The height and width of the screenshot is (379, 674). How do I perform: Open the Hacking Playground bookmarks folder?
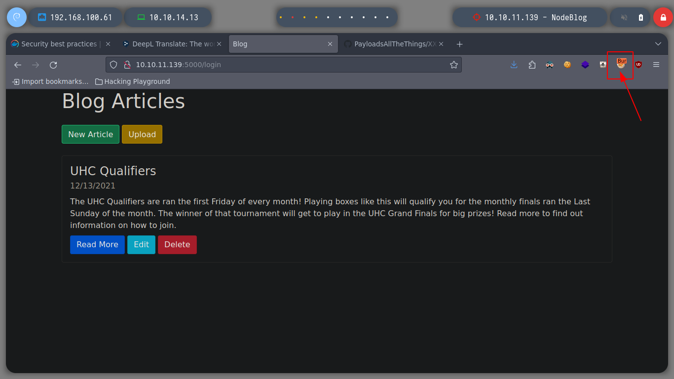(133, 81)
